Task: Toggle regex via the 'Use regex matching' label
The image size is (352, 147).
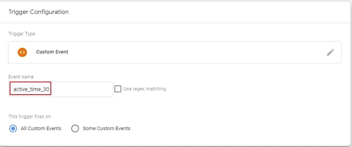Action: [x=144, y=89]
